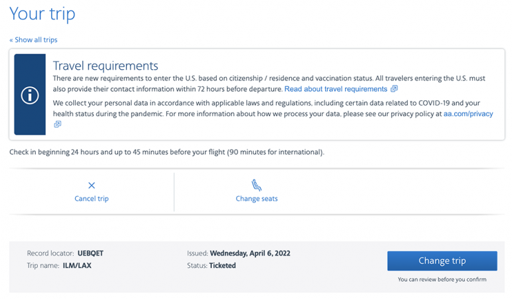Click the check-in time notice text
Screen dimensions: 512x299
(x=167, y=152)
